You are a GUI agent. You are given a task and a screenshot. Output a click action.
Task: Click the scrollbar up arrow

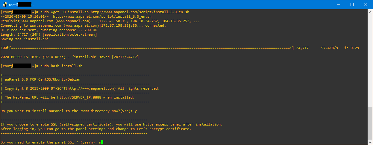coord(371,12)
